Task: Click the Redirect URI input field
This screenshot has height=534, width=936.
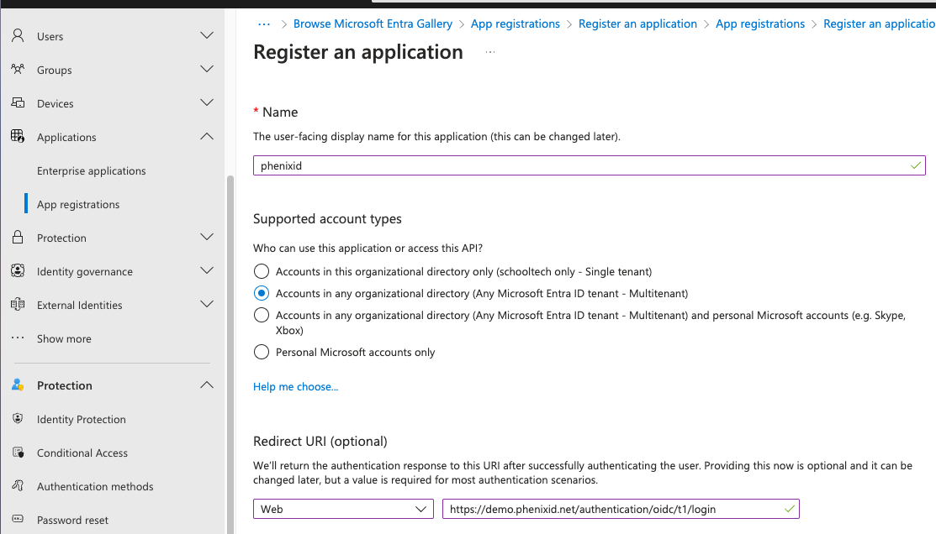Action: pos(621,509)
